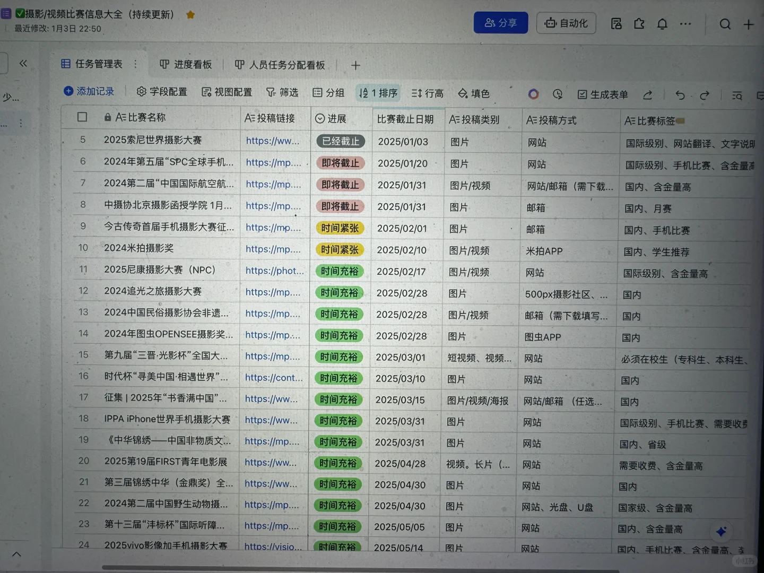
Task: Click the star favorite icon beside title
Action: tap(190, 15)
